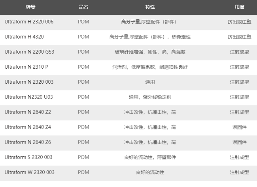Viewport: 257px width, 187px height.
Task: Select Ultraform N 2310 P row name
Action: (x=26, y=67)
